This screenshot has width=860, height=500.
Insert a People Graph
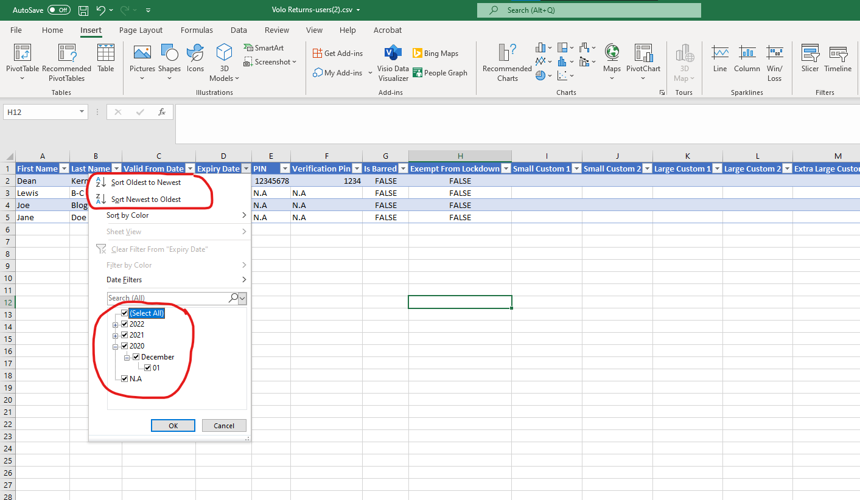click(440, 72)
